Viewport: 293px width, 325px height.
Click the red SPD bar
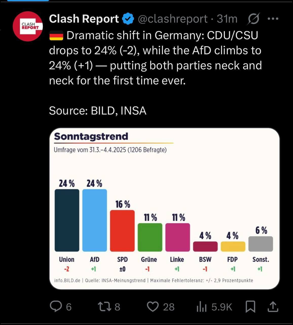click(x=122, y=231)
